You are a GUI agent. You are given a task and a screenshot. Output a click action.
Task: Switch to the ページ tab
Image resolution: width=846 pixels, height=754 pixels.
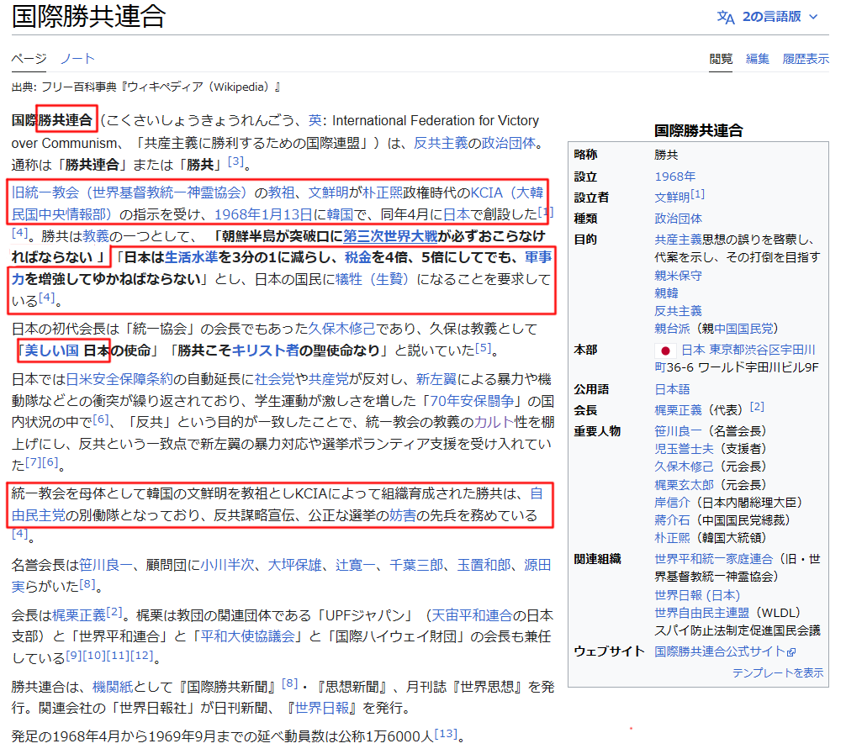29,58
